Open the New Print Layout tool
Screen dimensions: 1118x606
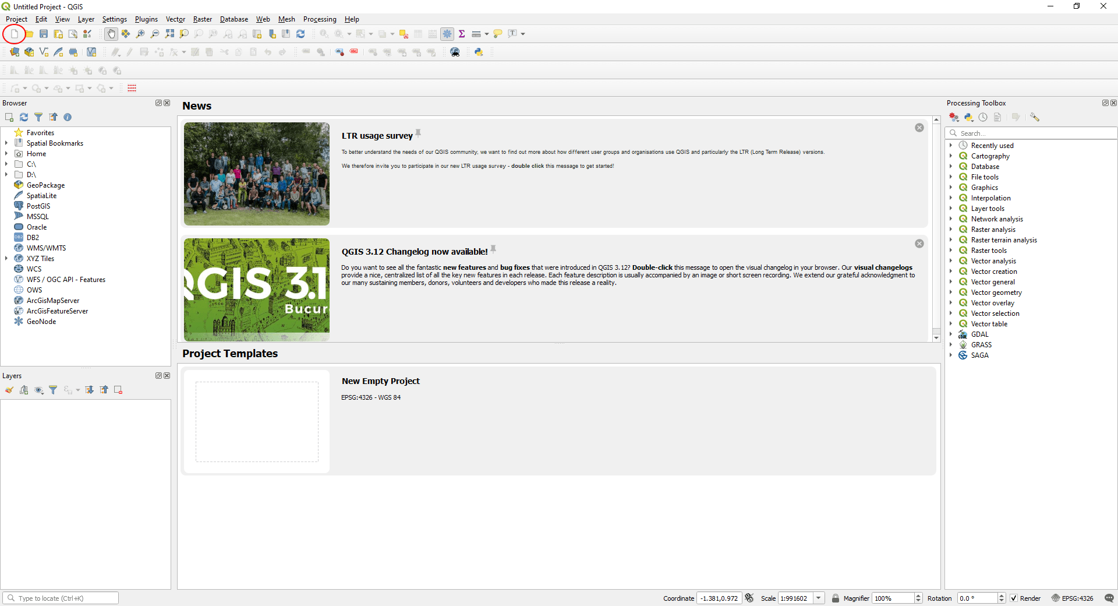(x=58, y=34)
